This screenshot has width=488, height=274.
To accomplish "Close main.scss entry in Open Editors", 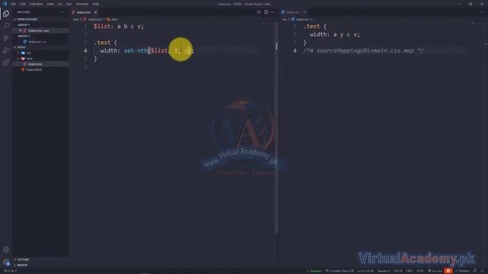I will (21, 30).
